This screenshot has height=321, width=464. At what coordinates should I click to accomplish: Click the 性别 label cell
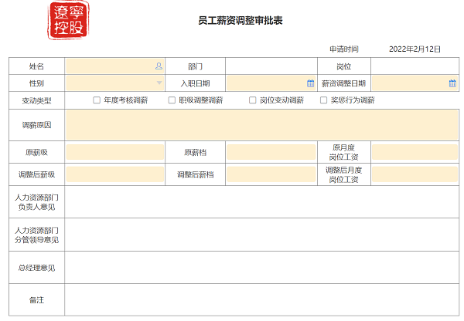tap(36, 83)
